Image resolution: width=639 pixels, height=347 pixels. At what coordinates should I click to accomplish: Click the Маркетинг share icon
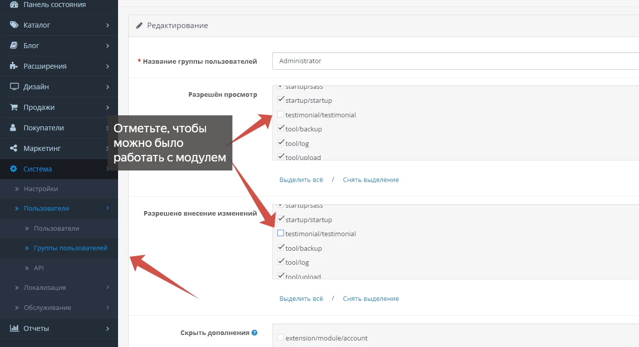(x=14, y=148)
